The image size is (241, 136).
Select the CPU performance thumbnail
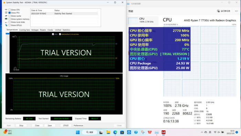pos(143,20)
